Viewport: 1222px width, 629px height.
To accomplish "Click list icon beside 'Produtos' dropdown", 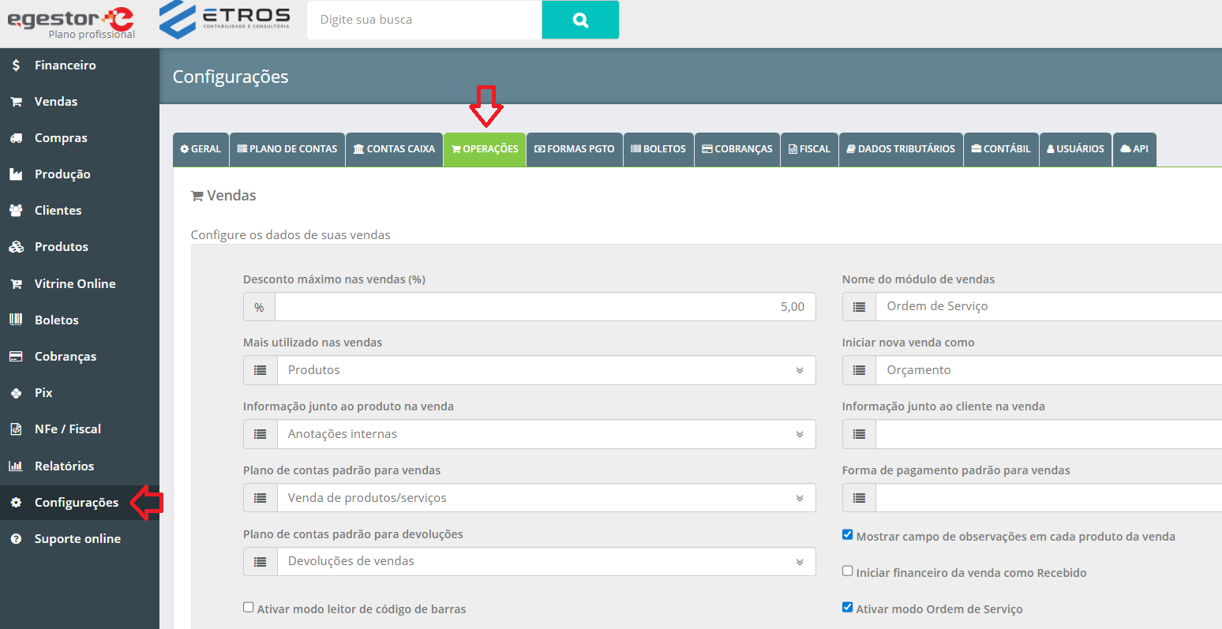I will tap(261, 370).
